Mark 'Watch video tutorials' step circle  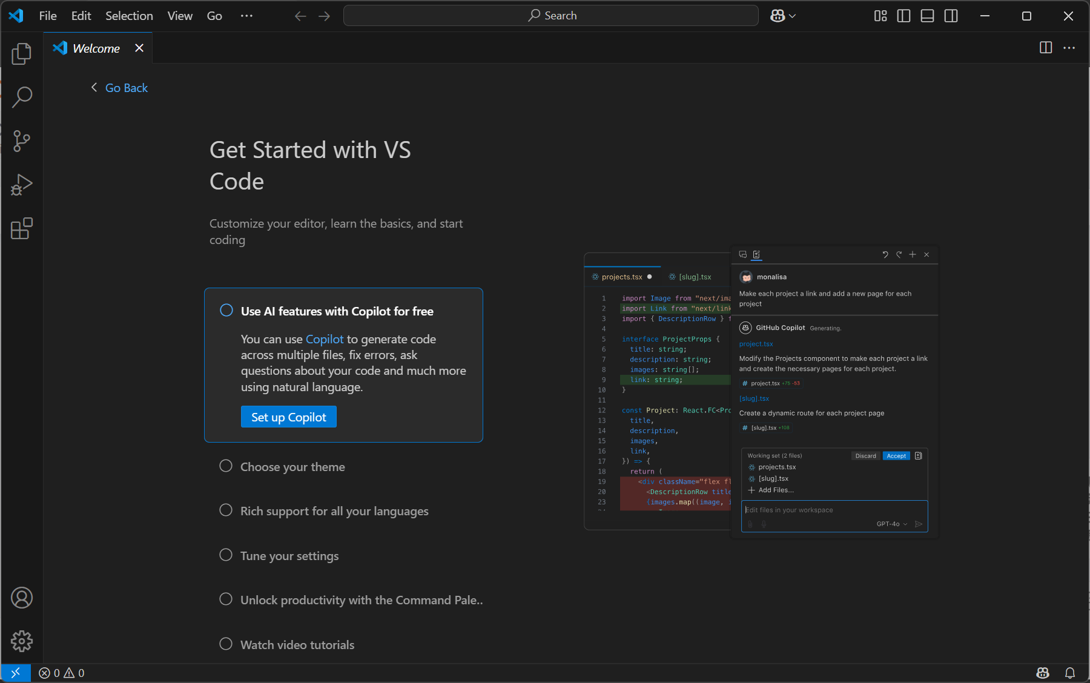click(x=226, y=644)
